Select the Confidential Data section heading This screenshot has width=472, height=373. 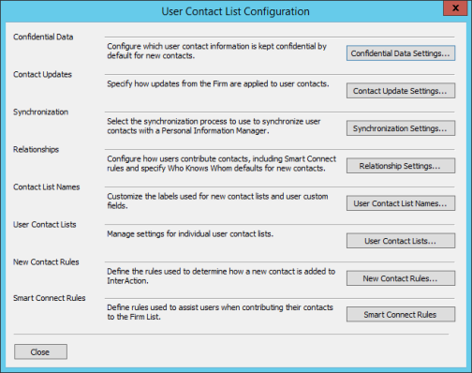(x=43, y=37)
